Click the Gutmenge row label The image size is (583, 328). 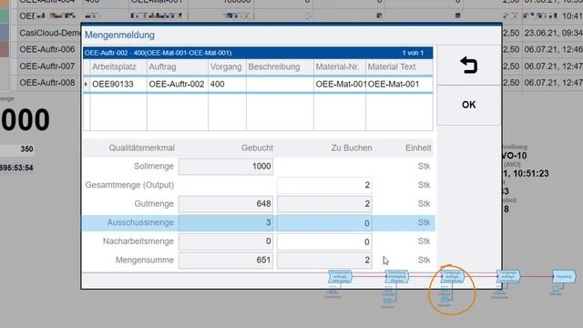click(154, 204)
